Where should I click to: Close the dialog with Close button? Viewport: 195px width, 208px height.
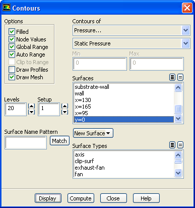[x=113, y=198]
